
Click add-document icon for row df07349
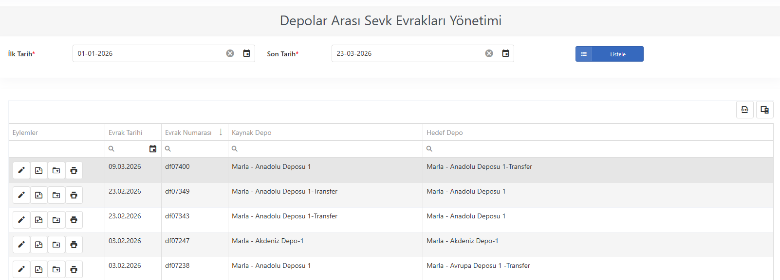pyautogui.click(x=39, y=195)
